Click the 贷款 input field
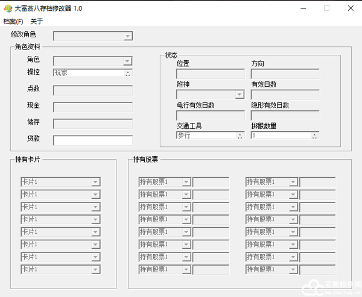Screen dimensions: 362x297 [92, 140]
